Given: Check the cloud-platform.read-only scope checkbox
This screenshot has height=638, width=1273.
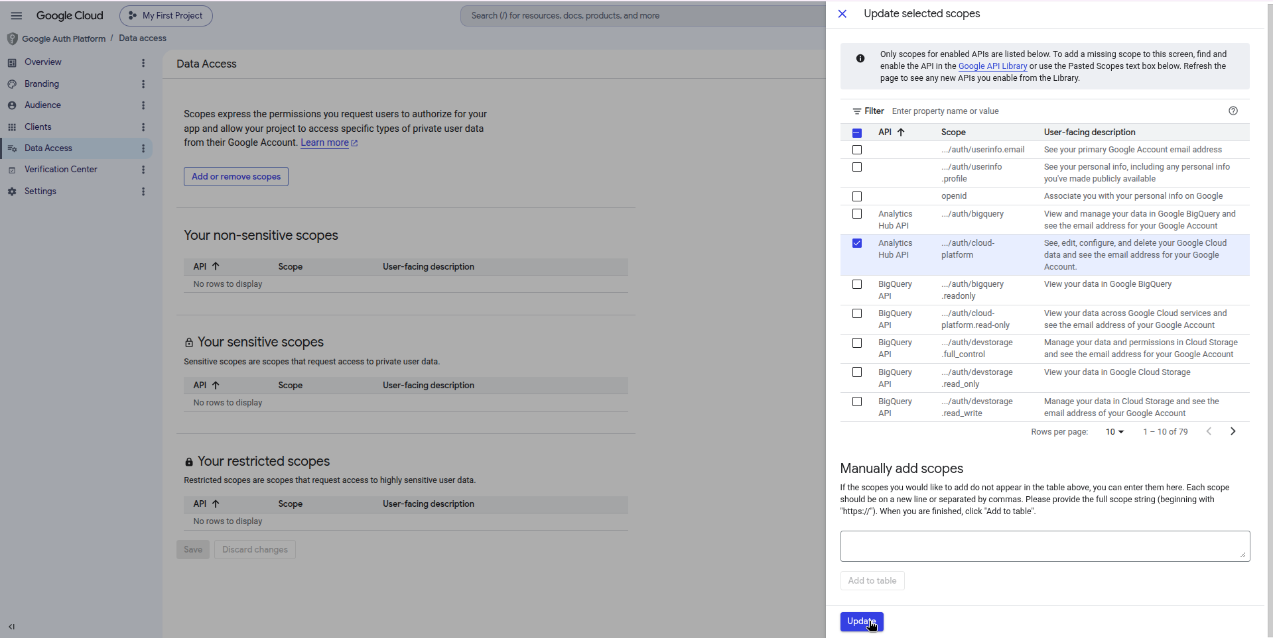Looking at the screenshot, I should coord(857,313).
